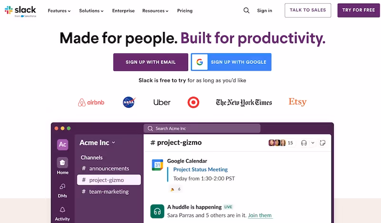This screenshot has height=223, width=381.
Task: Click the Ac workspace avatar icon
Action: pyautogui.click(x=62, y=144)
